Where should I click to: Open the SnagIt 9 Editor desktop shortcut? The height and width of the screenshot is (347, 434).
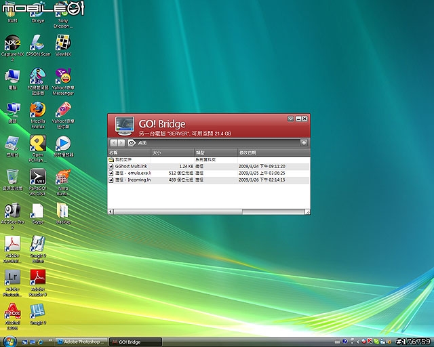coord(38,249)
